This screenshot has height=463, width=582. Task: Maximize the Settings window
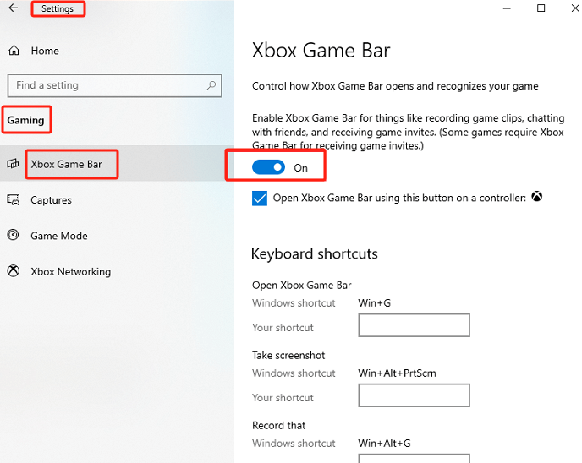[x=541, y=8]
